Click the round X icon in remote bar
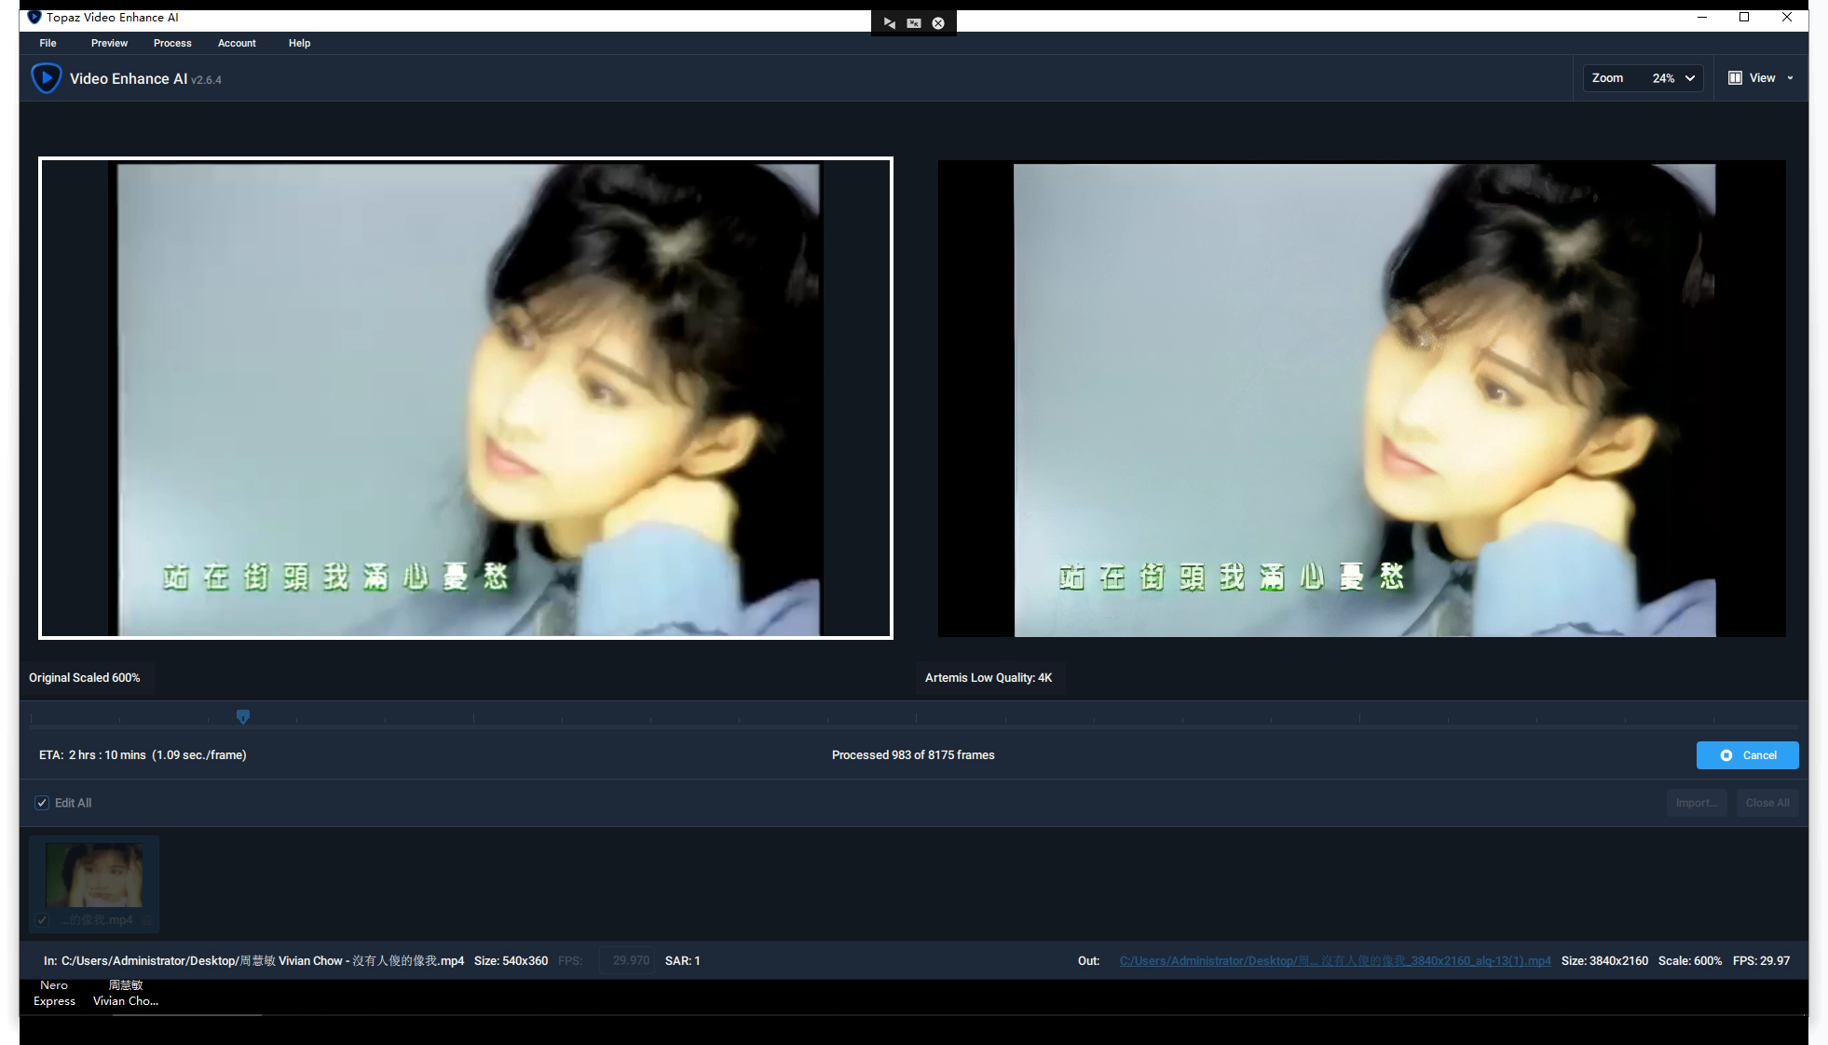 [x=938, y=23]
